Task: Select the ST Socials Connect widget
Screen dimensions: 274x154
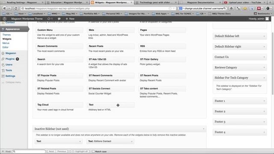Action: point(110,89)
